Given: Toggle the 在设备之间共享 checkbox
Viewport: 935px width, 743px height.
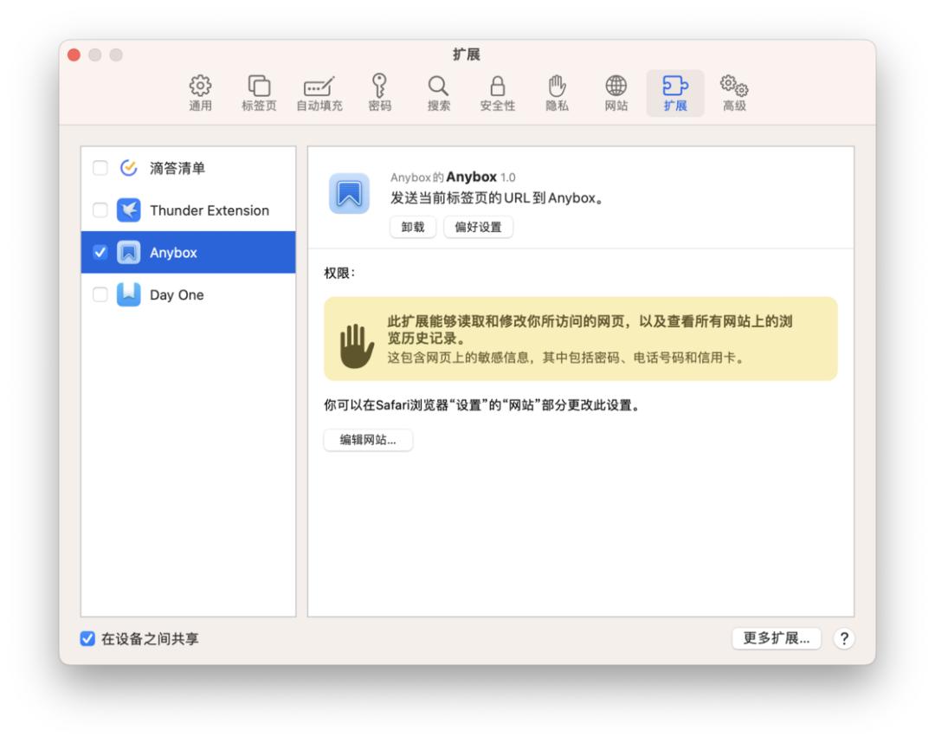Looking at the screenshot, I should (x=87, y=638).
